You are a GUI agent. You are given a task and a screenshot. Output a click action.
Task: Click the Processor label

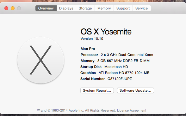pyautogui.click(x=89, y=55)
